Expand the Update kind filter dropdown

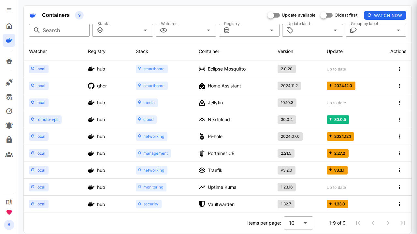[312, 30]
